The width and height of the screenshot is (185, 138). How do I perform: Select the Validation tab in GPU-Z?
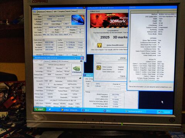(x=54, y=61)
